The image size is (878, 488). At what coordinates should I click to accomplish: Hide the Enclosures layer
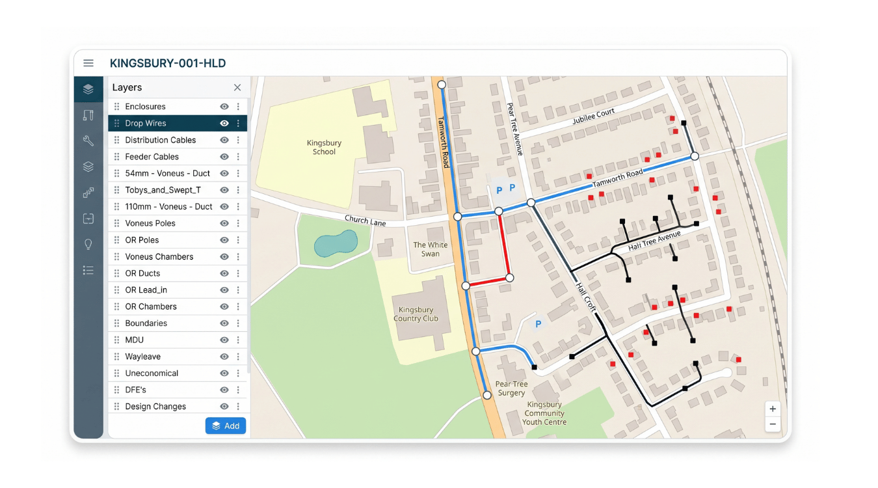click(x=224, y=107)
